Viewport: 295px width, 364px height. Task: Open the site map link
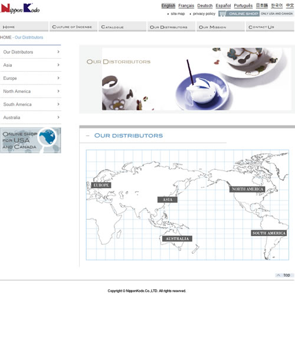pyautogui.click(x=178, y=14)
